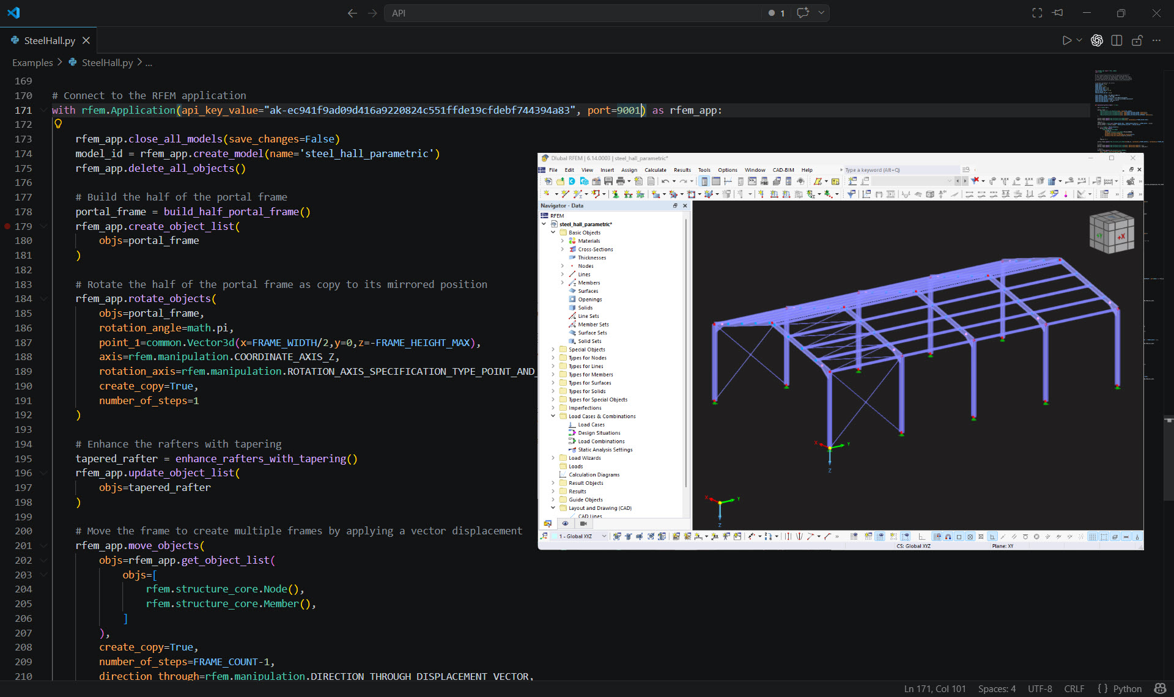Screen dimensions: 1174x697
Task: Click the Data tab icon at Navigator bottom
Action: 547,523
